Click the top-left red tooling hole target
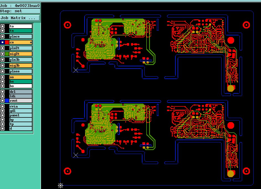The height and width of the screenshot is (189, 261). (67, 25)
